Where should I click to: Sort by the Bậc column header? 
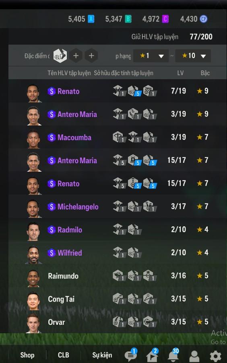pyautogui.click(x=205, y=73)
